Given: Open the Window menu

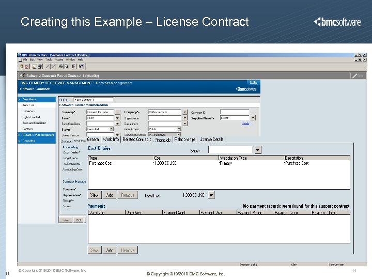Looking at the screenshot, I should (x=70, y=59).
